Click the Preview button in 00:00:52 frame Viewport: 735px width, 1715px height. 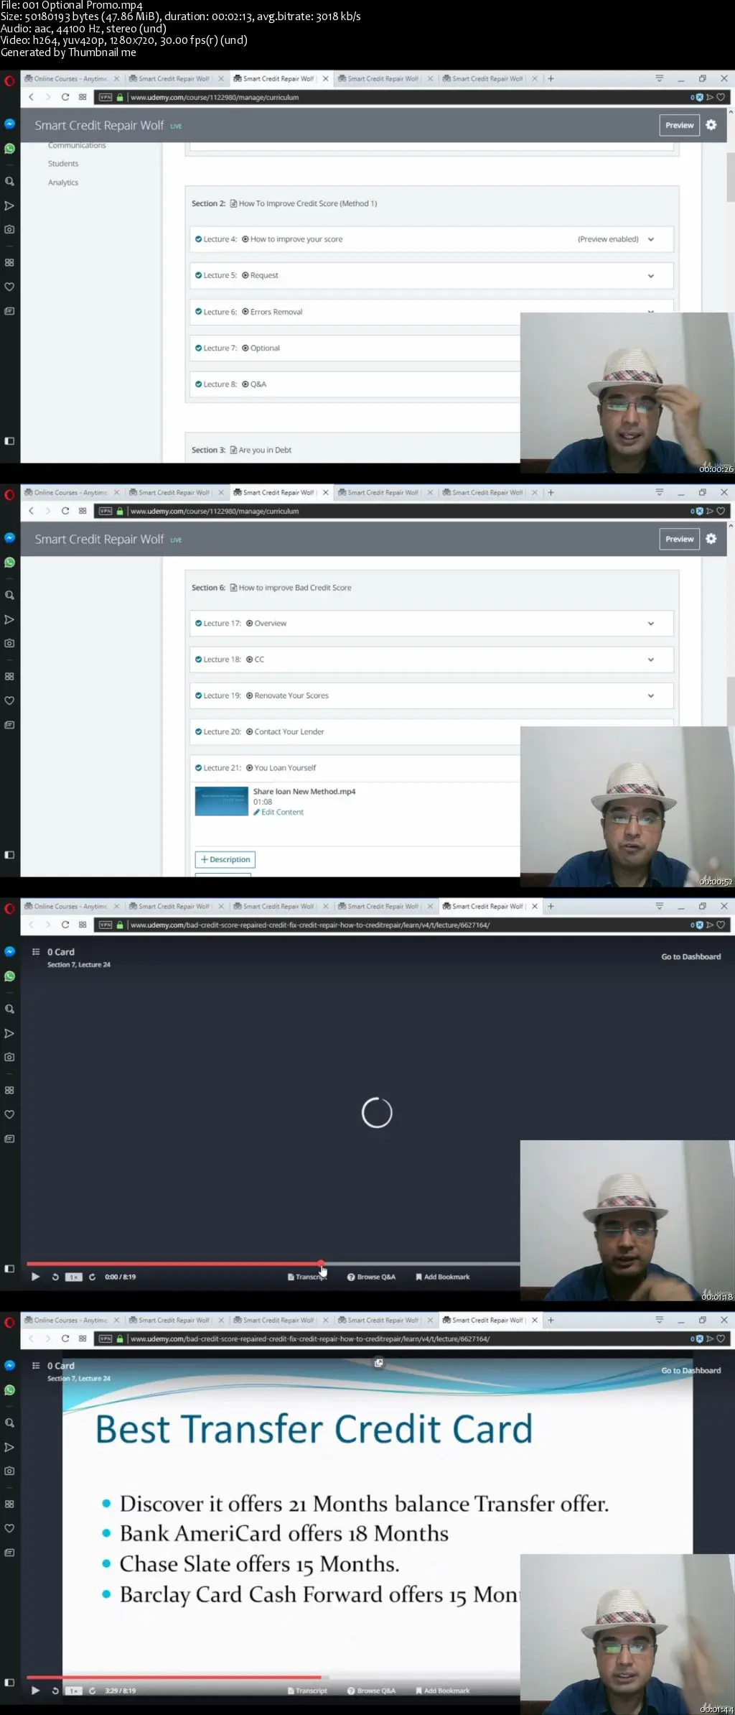tap(679, 539)
